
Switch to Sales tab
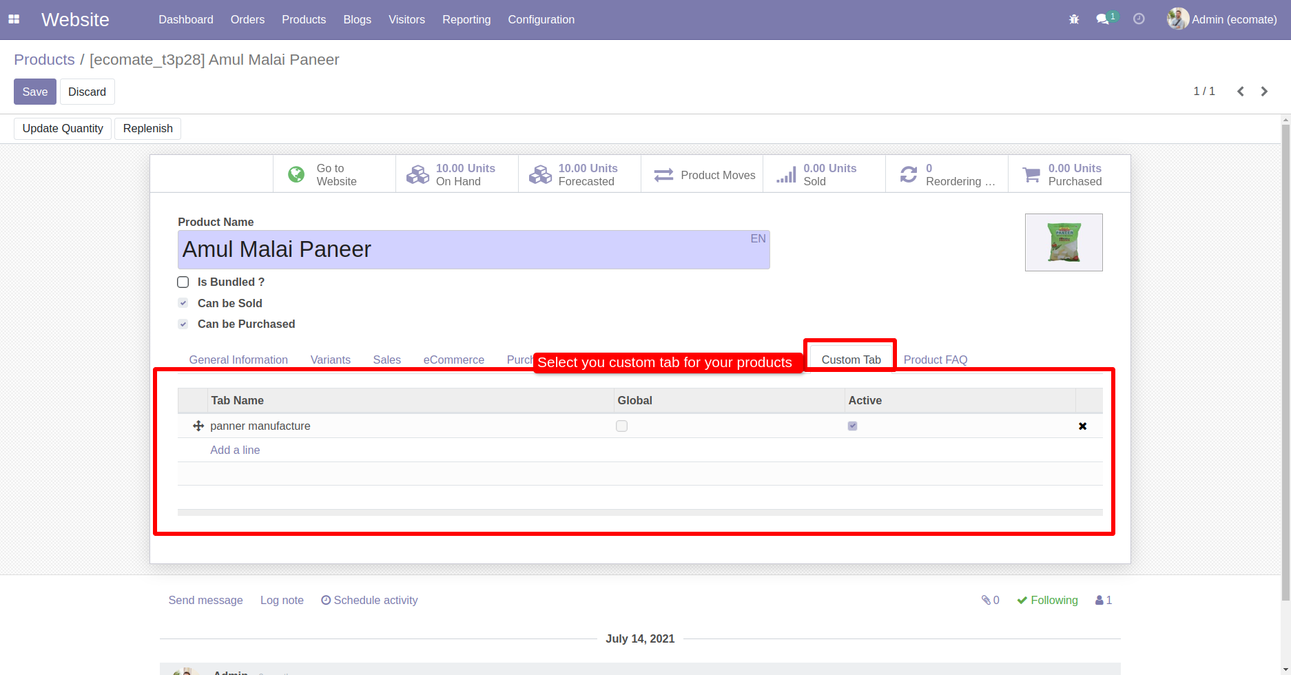click(x=387, y=360)
